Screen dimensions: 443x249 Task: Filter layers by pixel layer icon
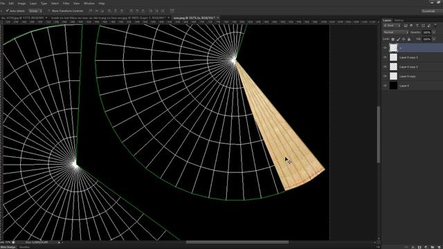pyautogui.click(x=406, y=26)
